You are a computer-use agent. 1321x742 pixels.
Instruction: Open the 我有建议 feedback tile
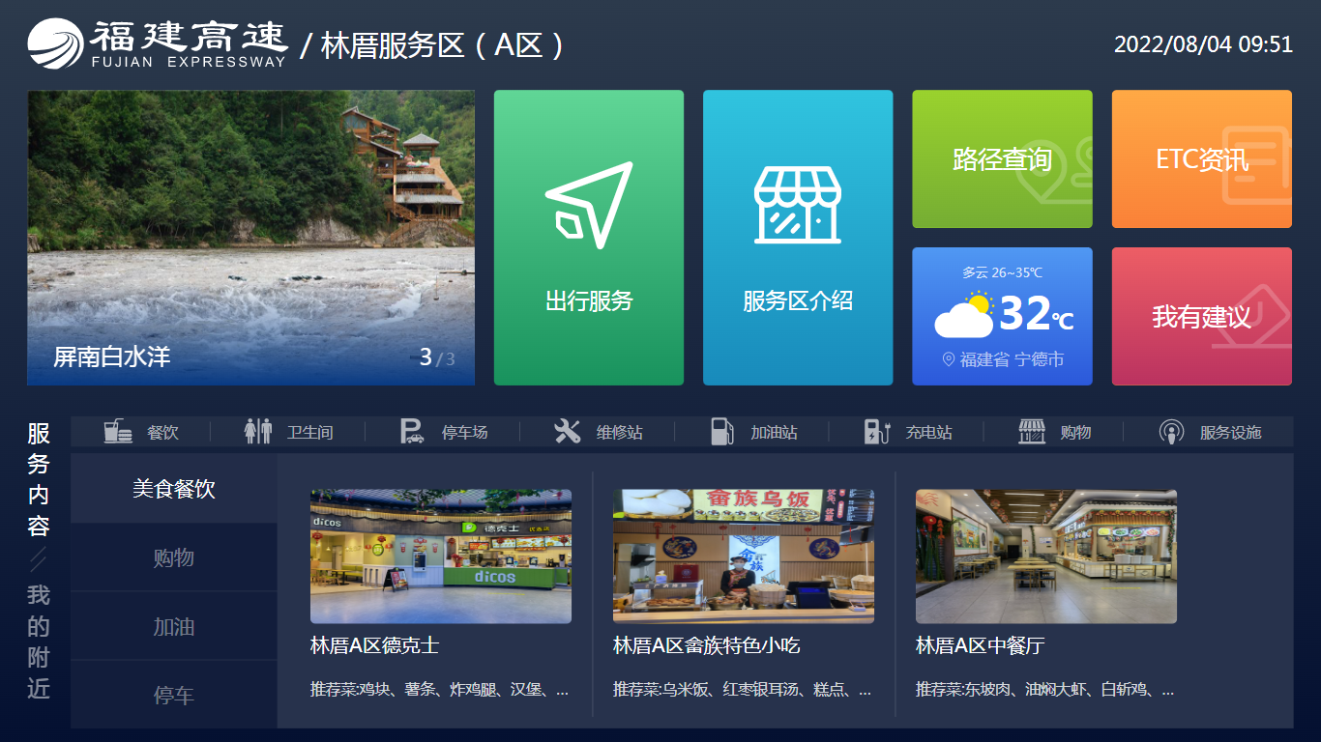click(x=1201, y=316)
